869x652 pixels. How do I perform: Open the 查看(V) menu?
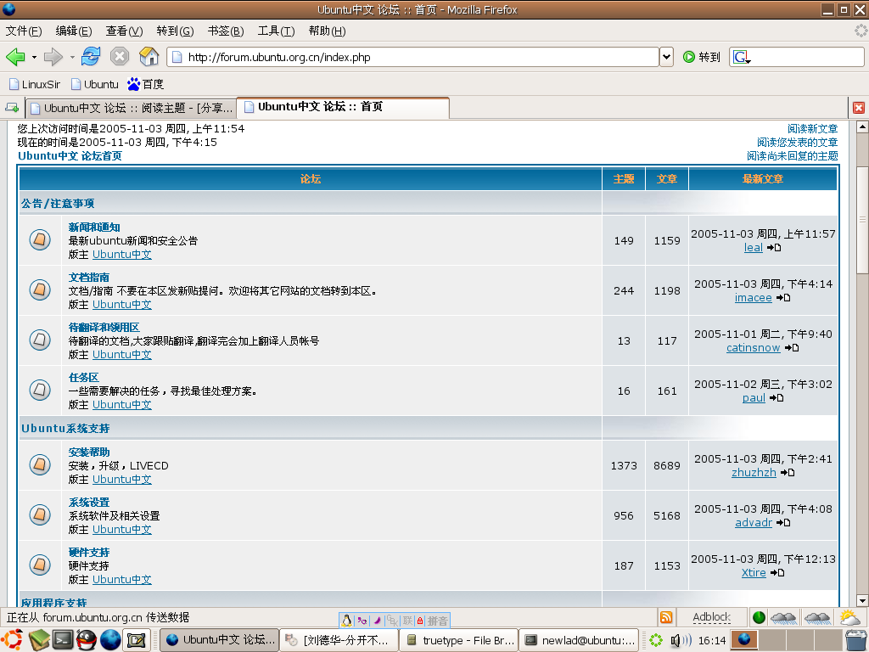click(x=124, y=31)
